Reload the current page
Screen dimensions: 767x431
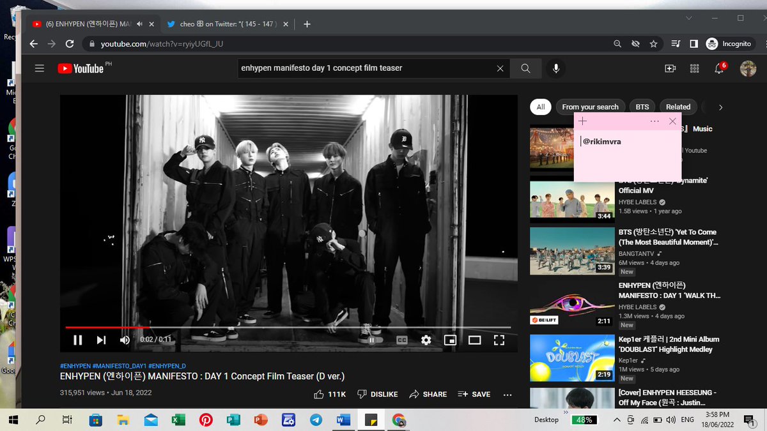coord(70,44)
